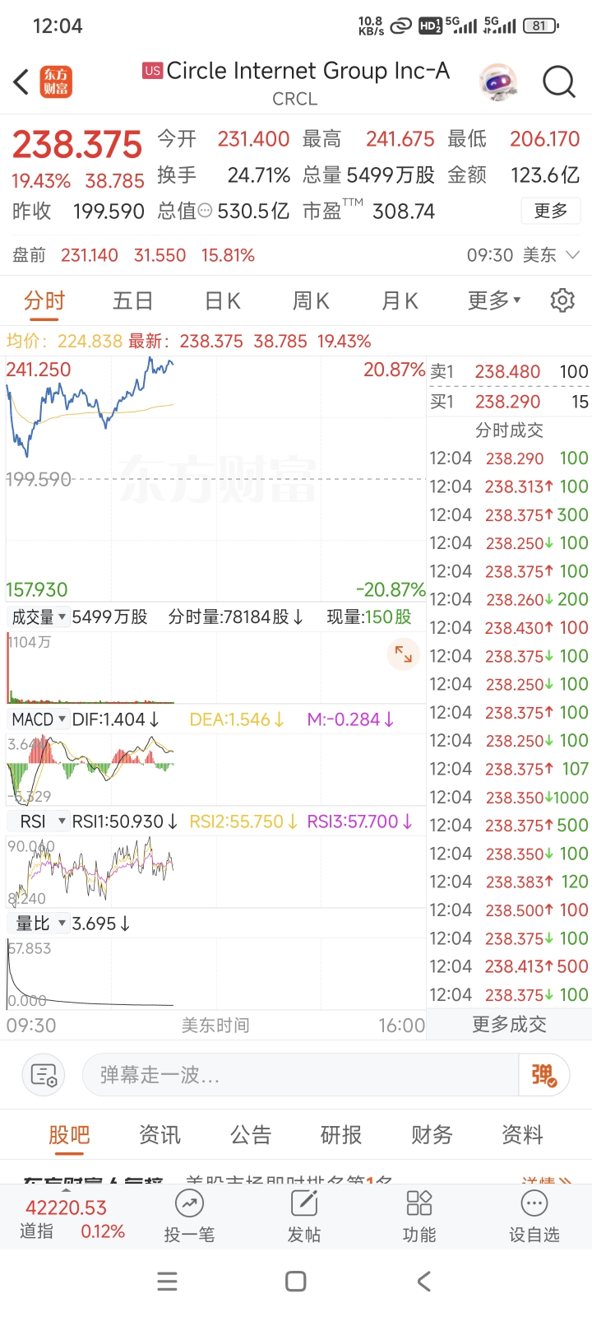Tap the current price 238.375 headline

[77, 145]
